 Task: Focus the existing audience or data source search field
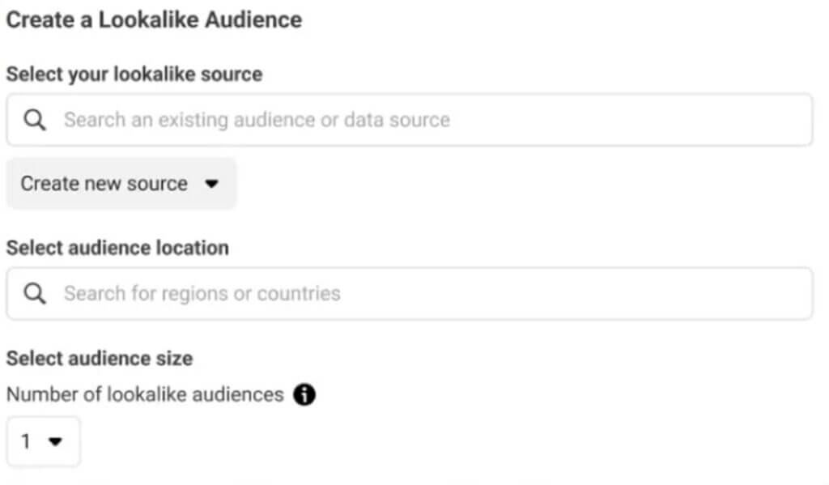[x=324, y=119]
